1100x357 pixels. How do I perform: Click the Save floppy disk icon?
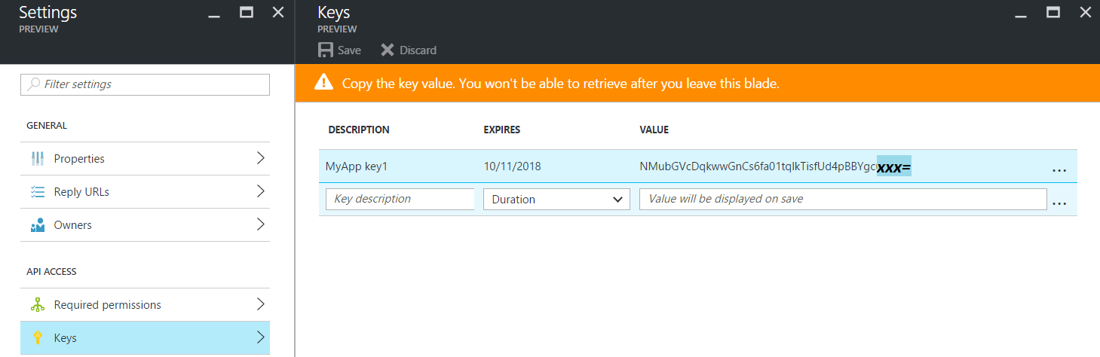[326, 50]
